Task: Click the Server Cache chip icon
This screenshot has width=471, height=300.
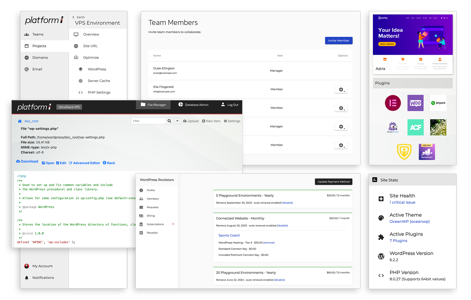Action: pos(81,81)
